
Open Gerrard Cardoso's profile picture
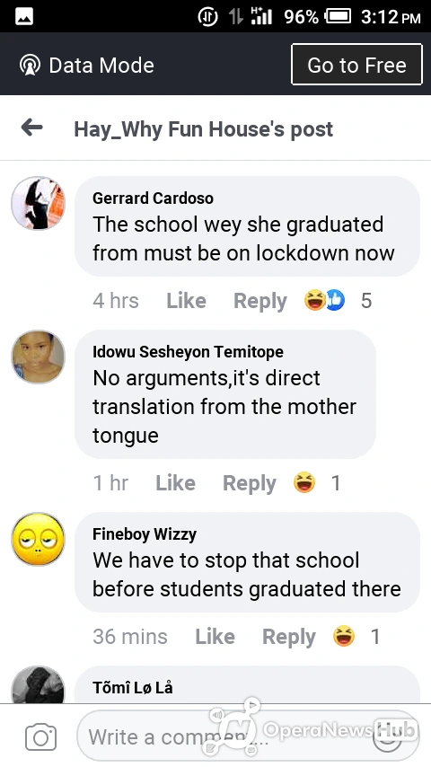tap(38, 203)
